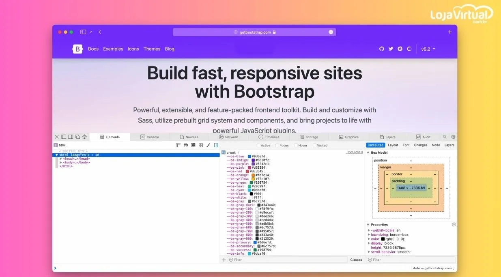
Task: Switch to the Sources tab
Action: pyautogui.click(x=189, y=137)
